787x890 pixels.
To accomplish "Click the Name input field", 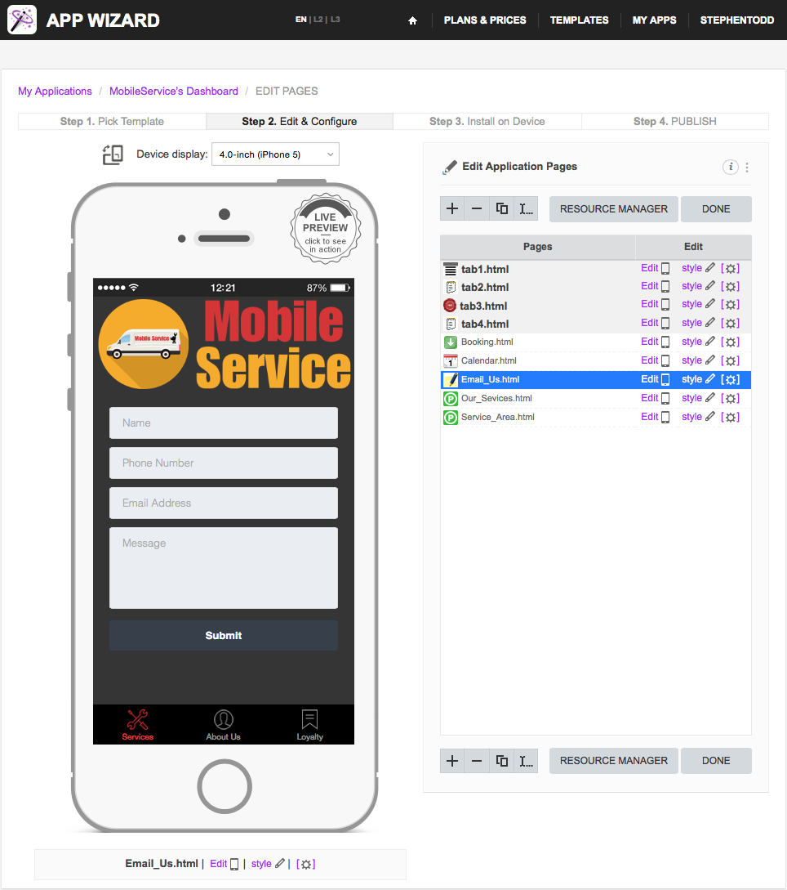I will click(x=224, y=423).
